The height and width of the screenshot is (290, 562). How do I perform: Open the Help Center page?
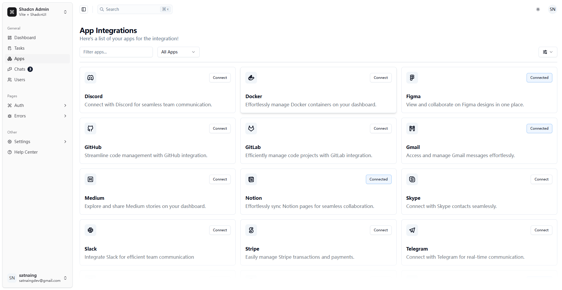tap(37, 152)
